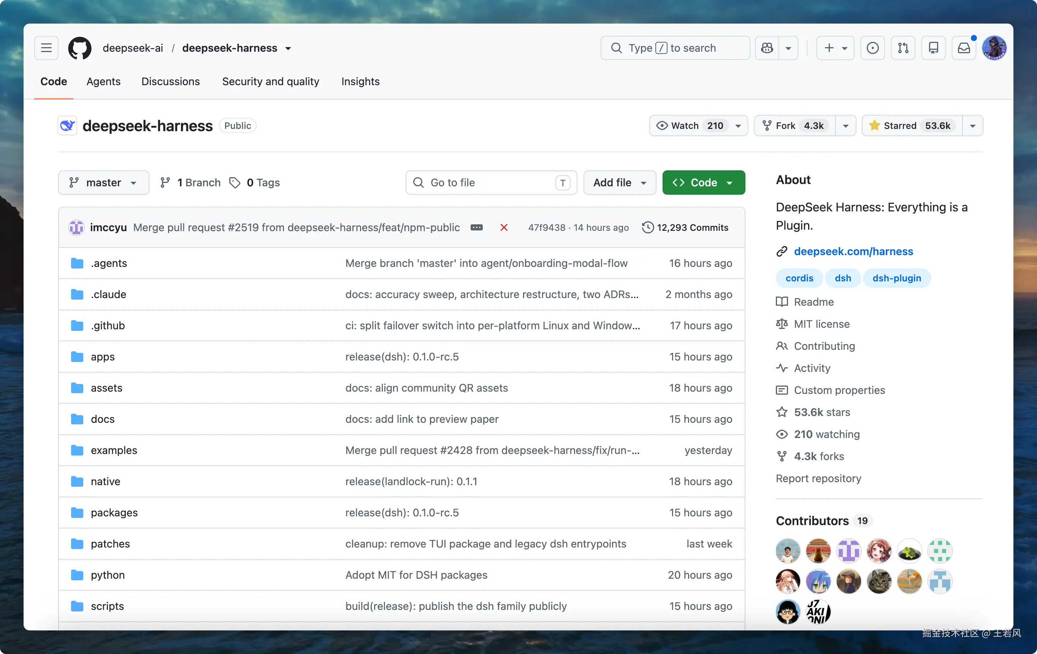Click the Type / to search box
The width and height of the screenshot is (1037, 654).
pyautogui.click(x=675, y=48)
